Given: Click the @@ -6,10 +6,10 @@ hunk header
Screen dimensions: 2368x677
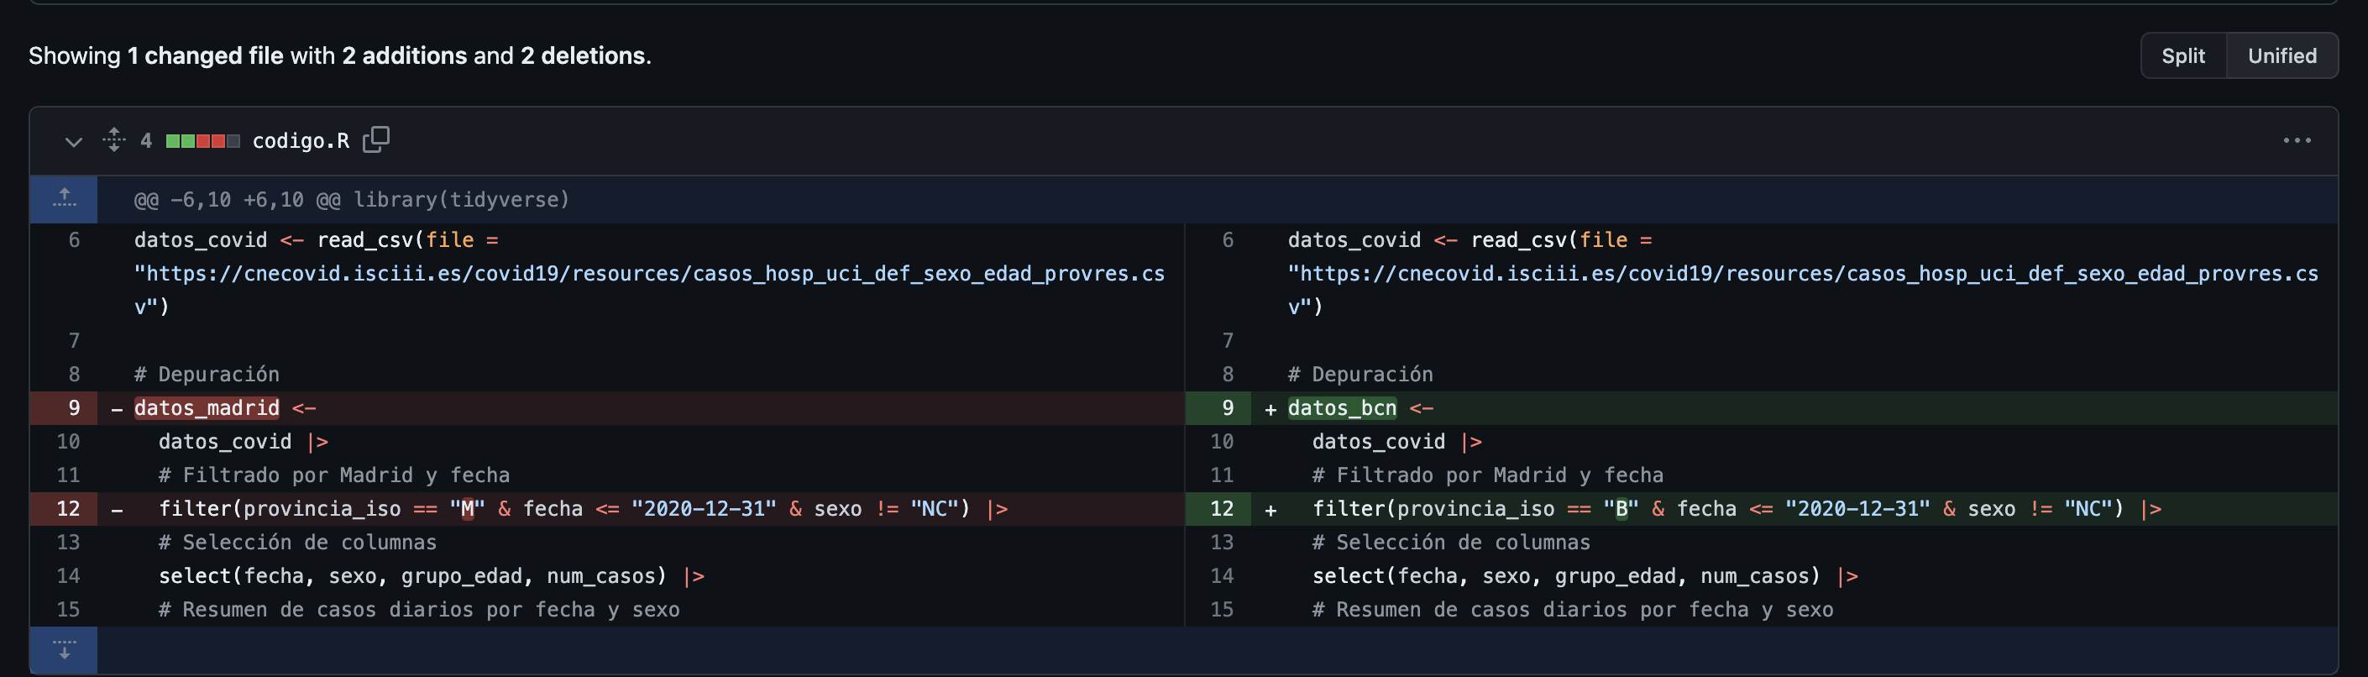Looking at the screenshot, I should 351,200.
